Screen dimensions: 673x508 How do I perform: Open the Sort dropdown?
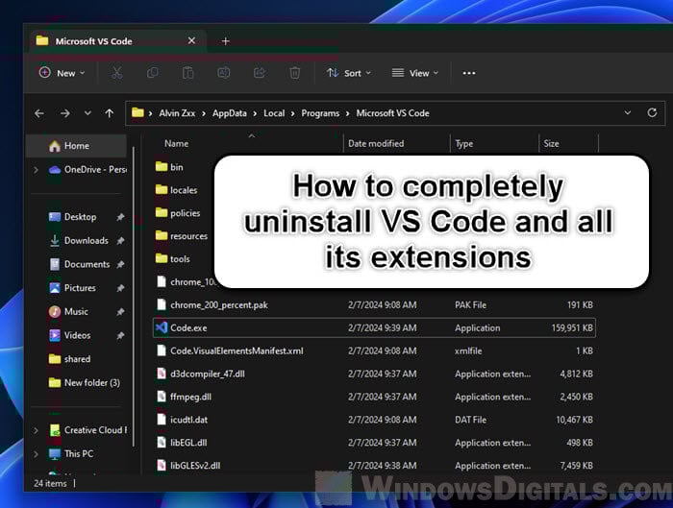tap(348, 73)
